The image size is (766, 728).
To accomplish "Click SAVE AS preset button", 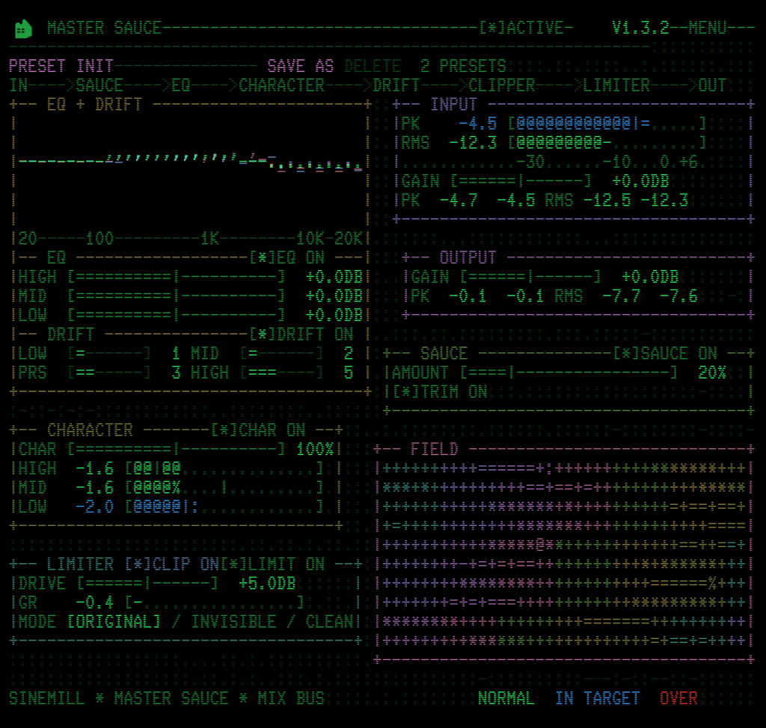I will click(301, 66).
